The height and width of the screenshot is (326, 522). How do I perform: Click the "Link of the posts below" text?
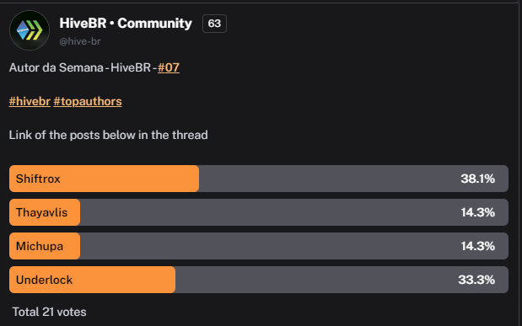[73, 135]
